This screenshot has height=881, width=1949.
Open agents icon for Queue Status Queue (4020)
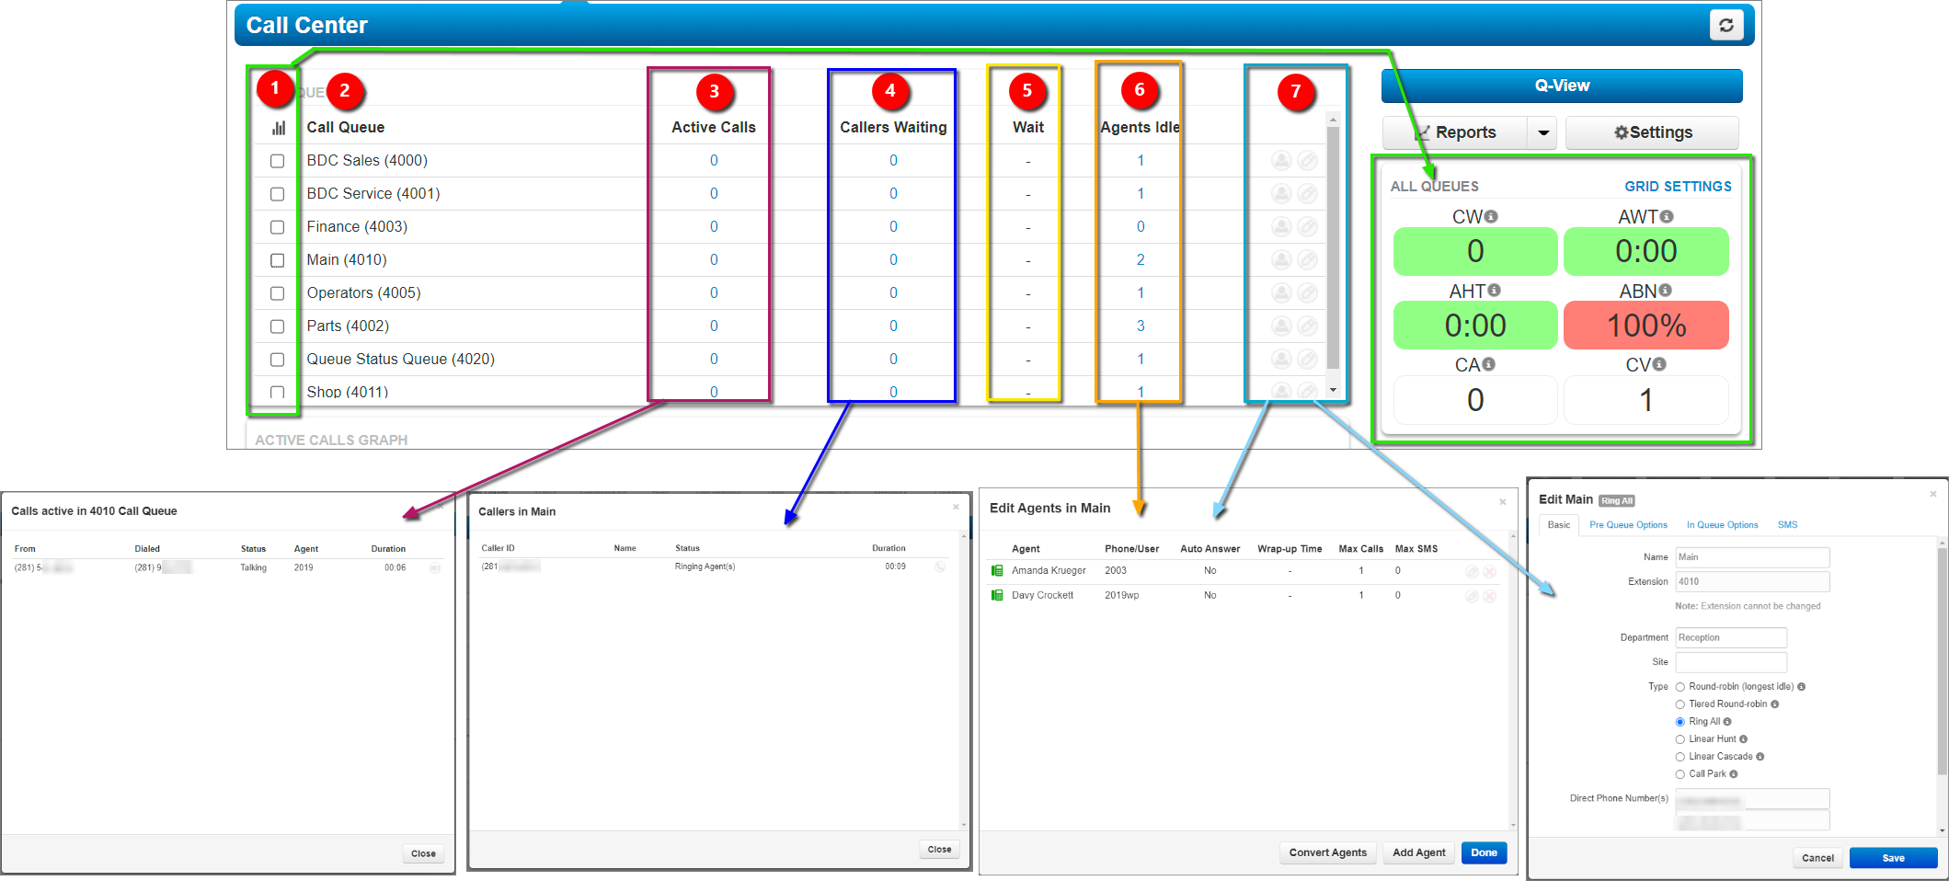(x=1281, y=360)
